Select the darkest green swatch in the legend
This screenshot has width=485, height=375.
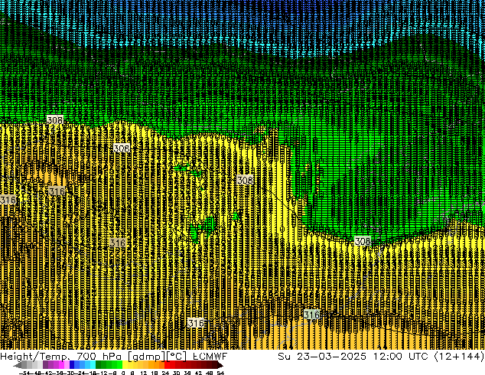point(98,364)
